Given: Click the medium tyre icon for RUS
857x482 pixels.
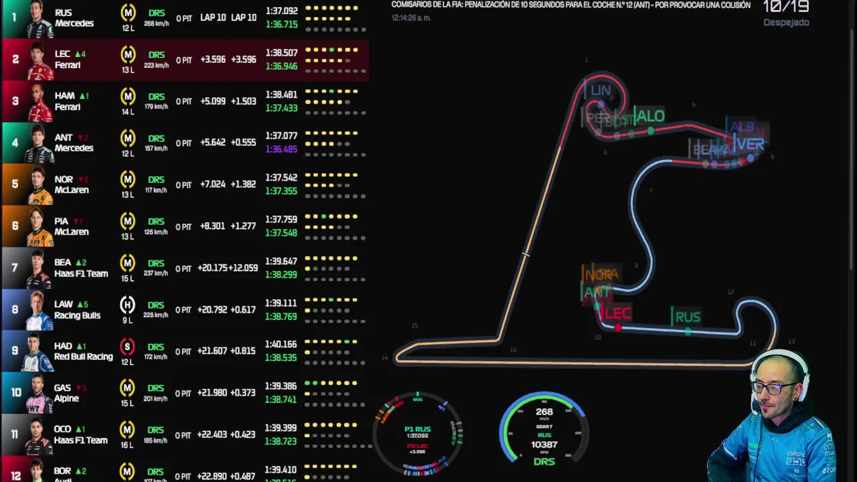Looking at the screenshot, I should tap(128, 12).
